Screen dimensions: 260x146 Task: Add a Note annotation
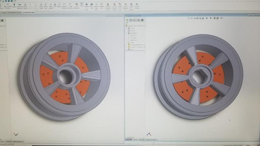pyautogui.click(x=55, y=6)
